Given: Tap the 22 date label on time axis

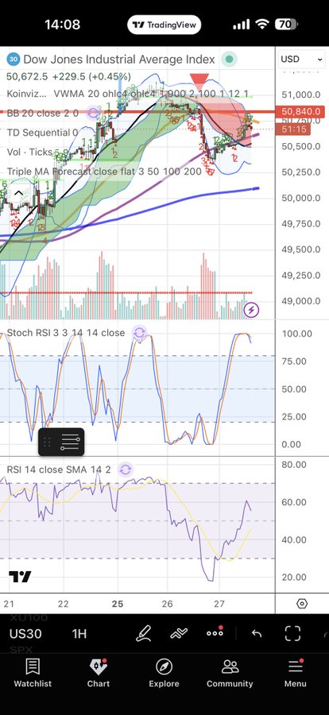Looking at the screenshot, I should [x=63, y=604].
